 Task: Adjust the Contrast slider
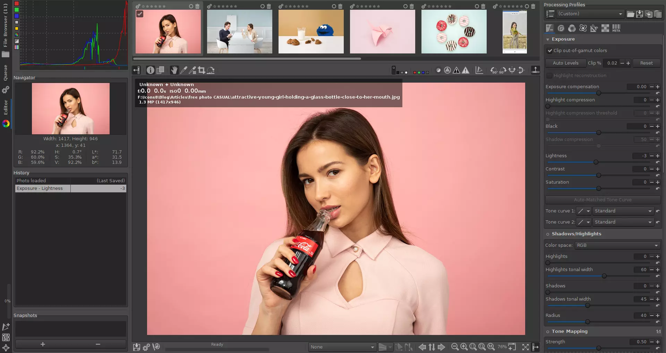(599, 175)
